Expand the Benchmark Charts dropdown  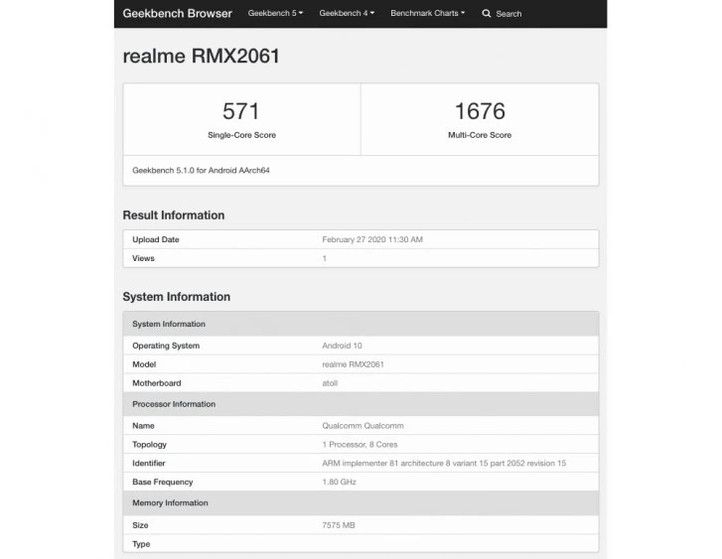[427, 13]
